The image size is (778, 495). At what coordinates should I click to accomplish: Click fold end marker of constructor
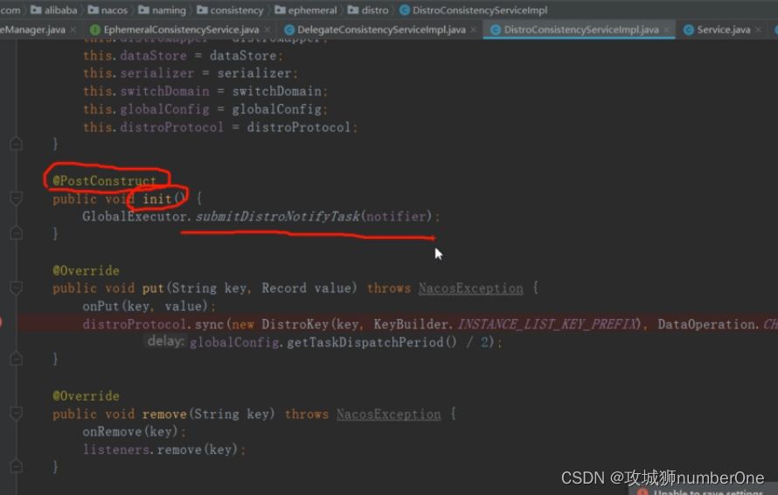tap(16, 143)
